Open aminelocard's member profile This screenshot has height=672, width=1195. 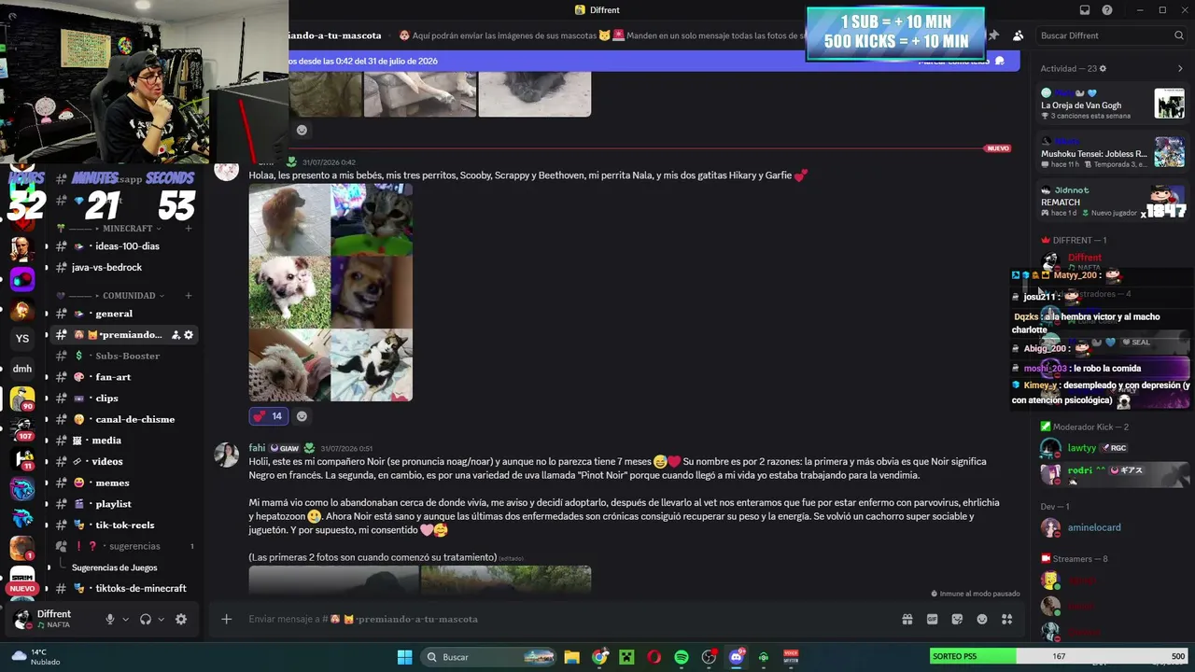[1094, 527]
